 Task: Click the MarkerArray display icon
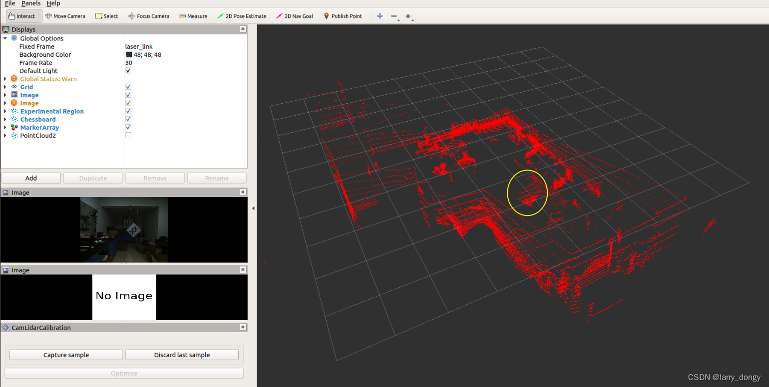click(x=14, y=128)
